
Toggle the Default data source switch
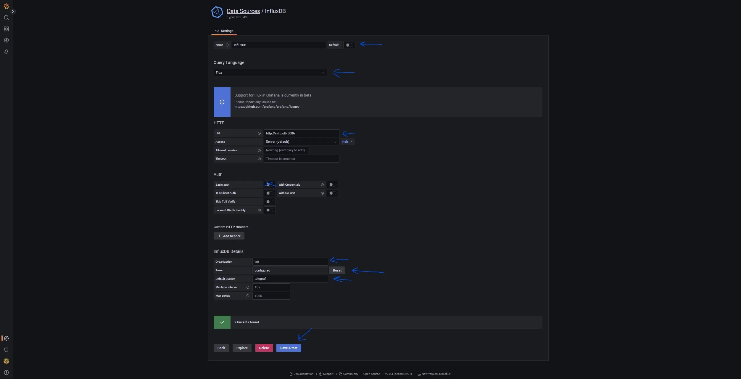pos(349,45)
